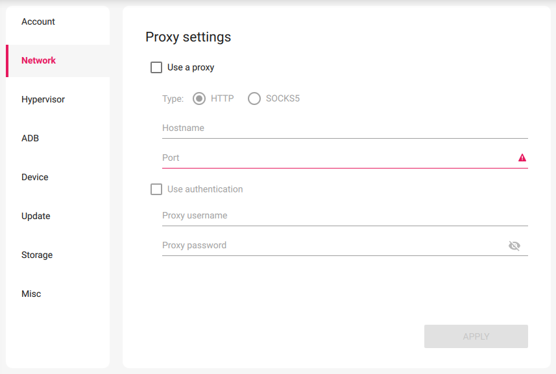This screenshot has height=374, width=556.
Task: Click the Hostname input field
Action: point(292,128)
